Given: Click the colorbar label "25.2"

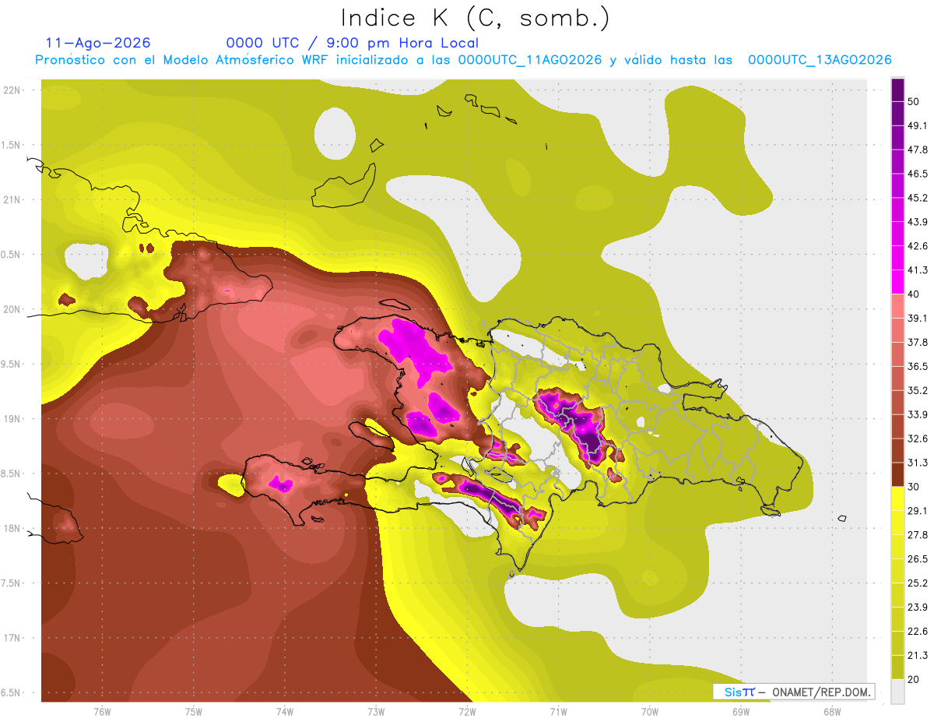Looking at the screenshot, I should click(x=917, y=583).
